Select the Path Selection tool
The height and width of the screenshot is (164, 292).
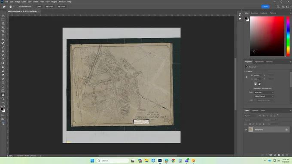3,87
